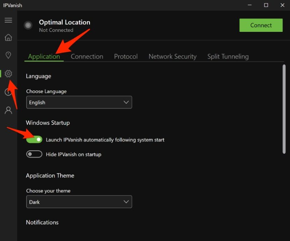Screen dimensions: 290x241
Task: Open the Account profile icon
Action: (x=8, y=110)
